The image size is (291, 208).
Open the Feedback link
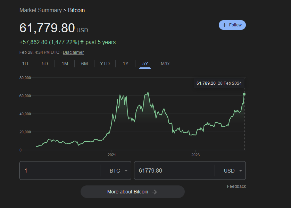coord(236,186)
